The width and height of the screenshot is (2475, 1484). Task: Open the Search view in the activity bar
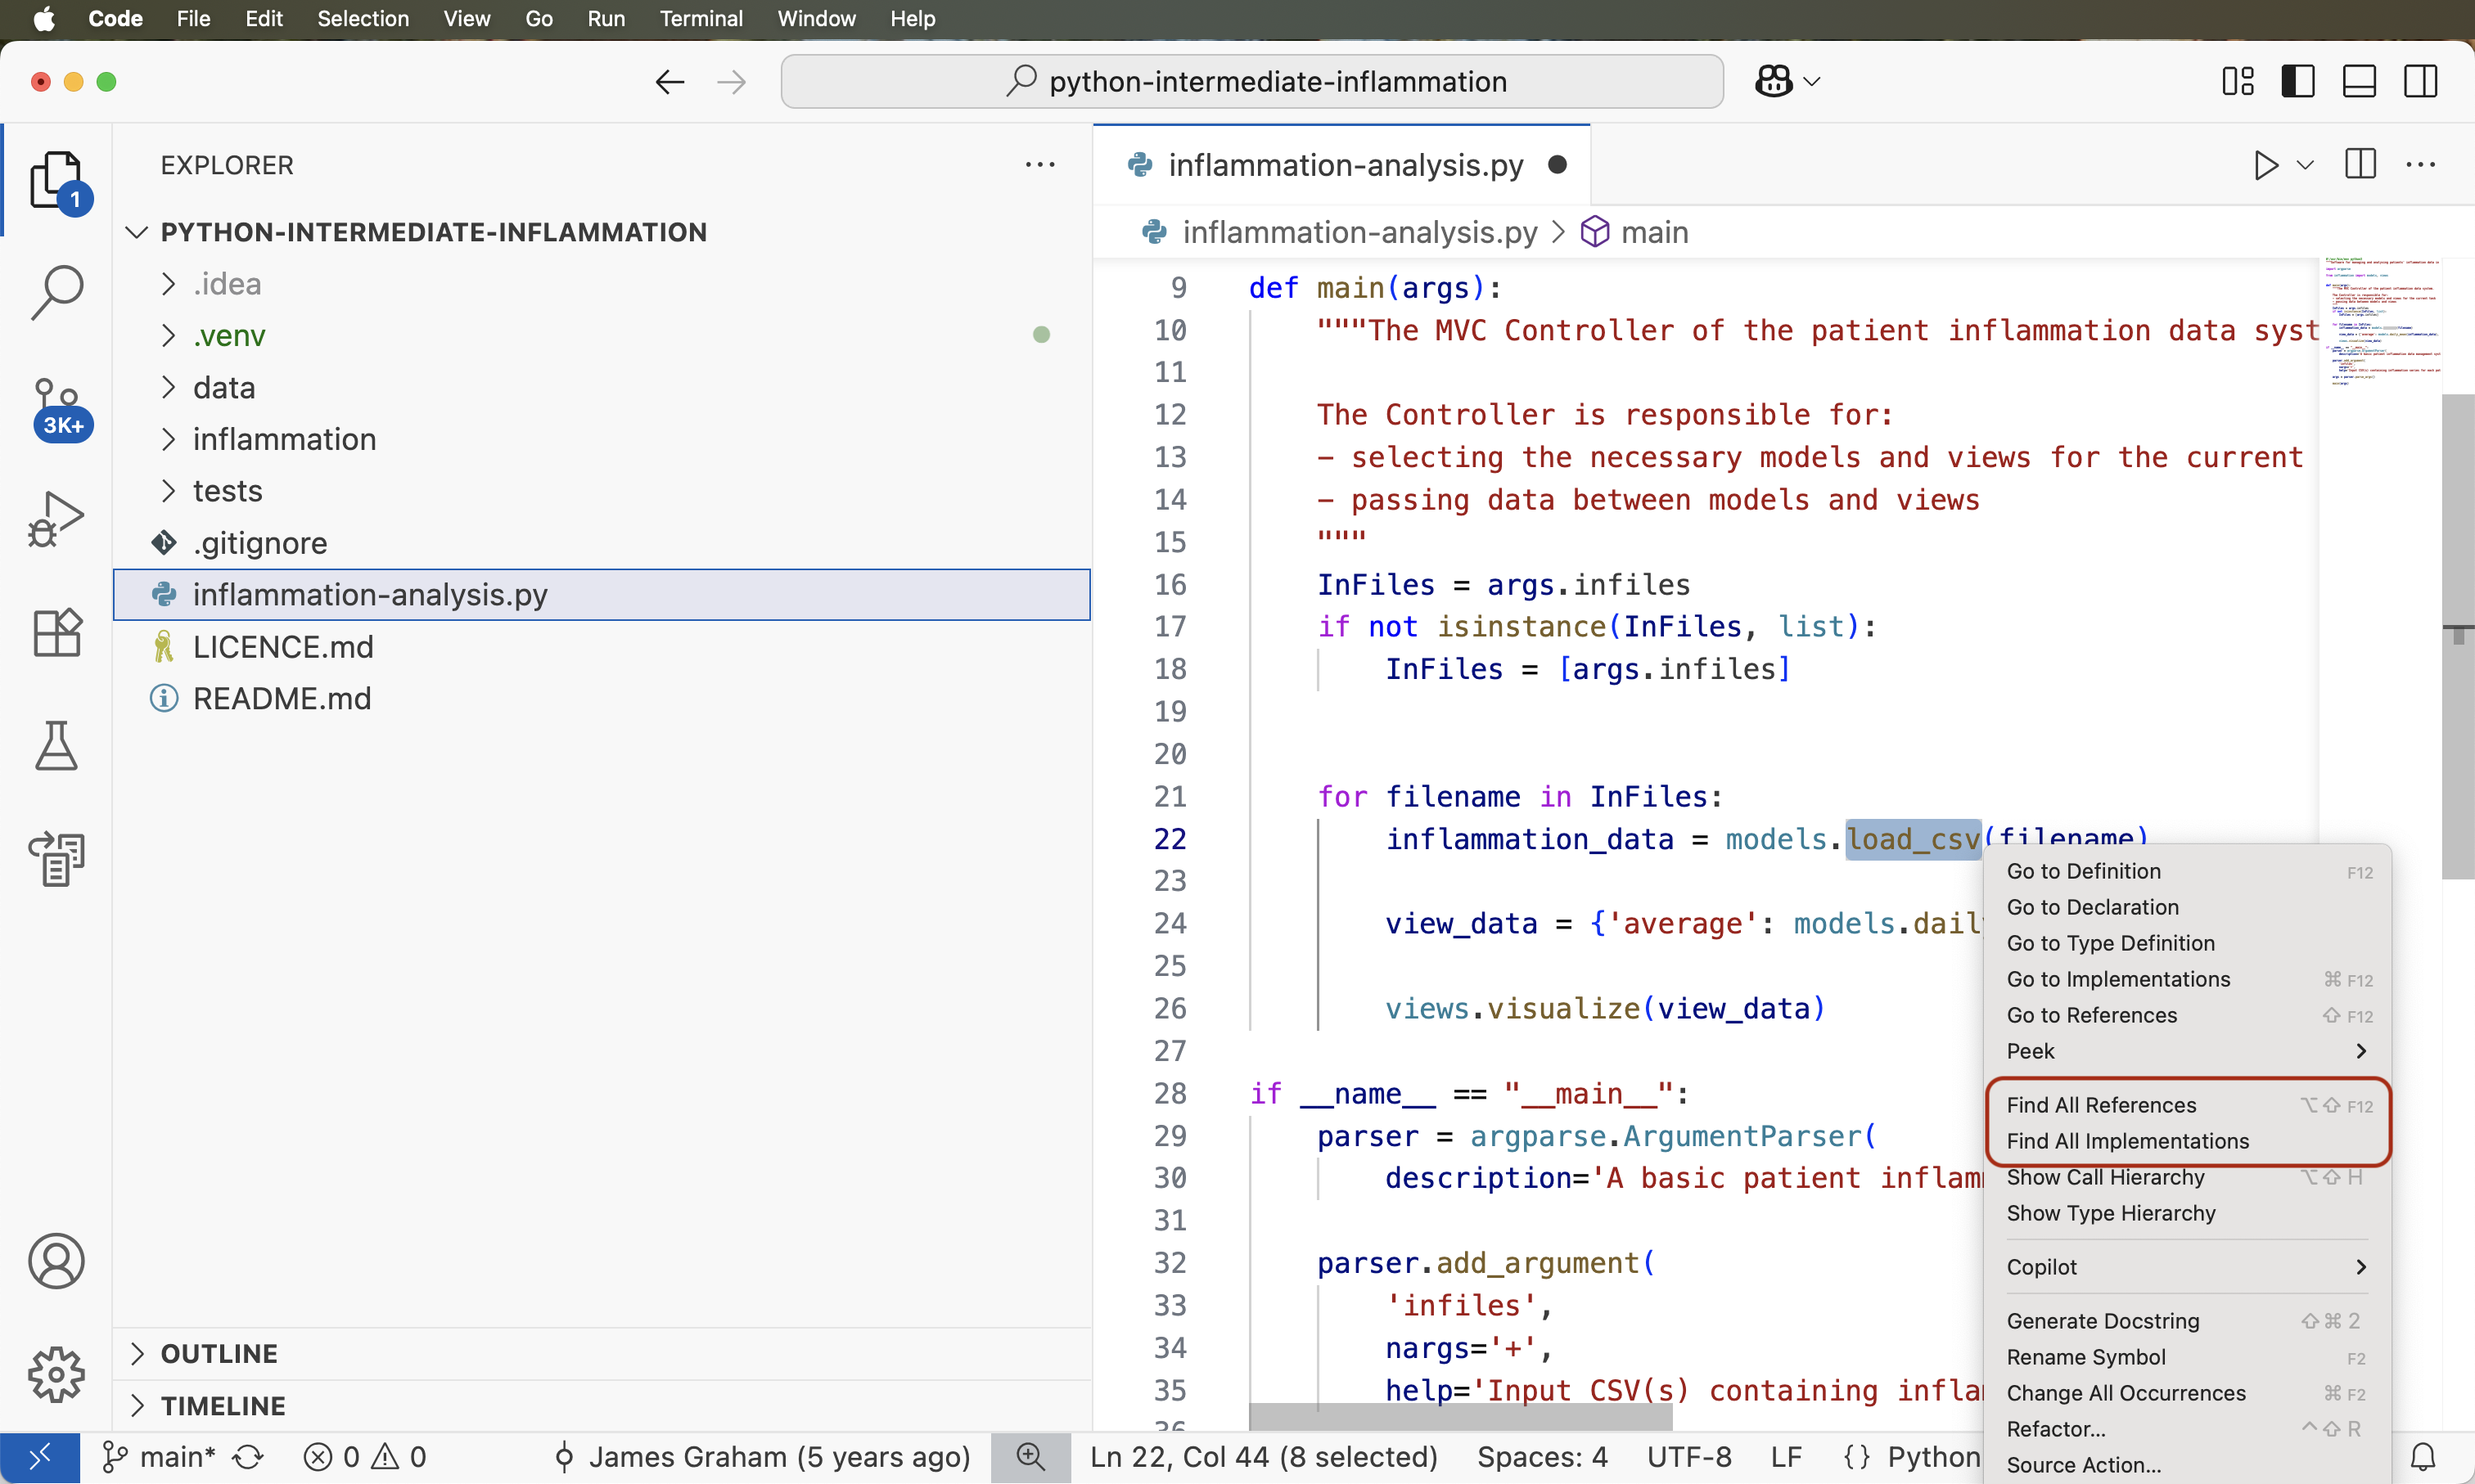point(57,292)
